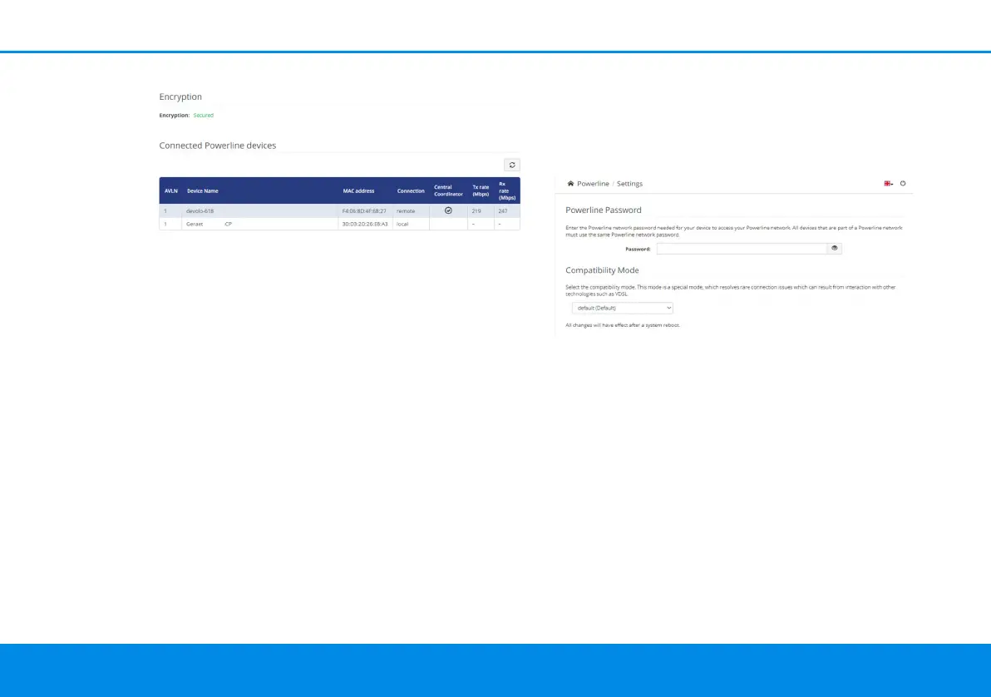Image resolution: width=991 pixels, height=697 pixels.
Task: Click MAC address F4:06:8D:4F:E8:27
Action: [364, 211]
